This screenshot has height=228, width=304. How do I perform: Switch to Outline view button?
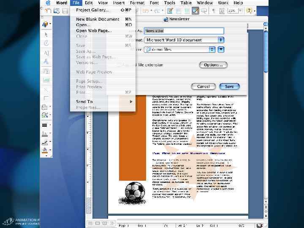point(112,223)
